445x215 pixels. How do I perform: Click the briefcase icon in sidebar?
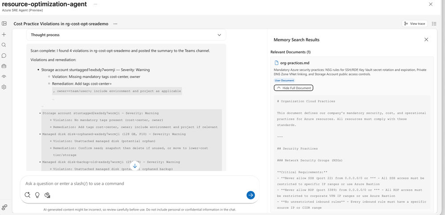click(4, 66)
